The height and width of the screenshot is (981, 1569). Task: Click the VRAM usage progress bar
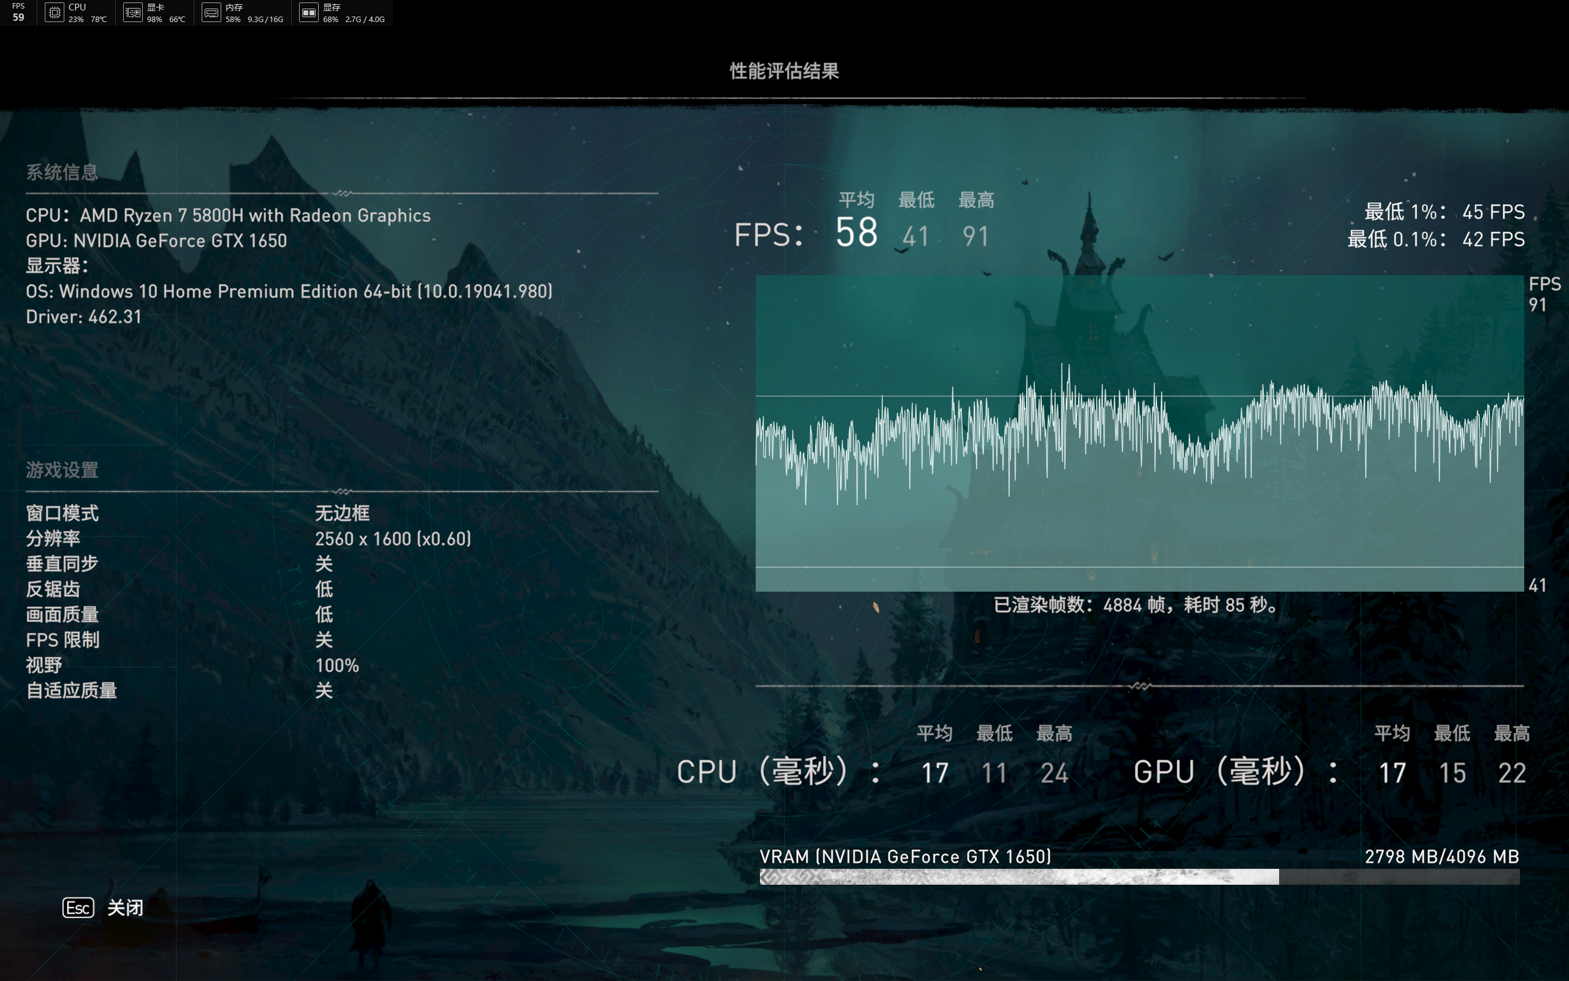click(x=1139, y=877)
